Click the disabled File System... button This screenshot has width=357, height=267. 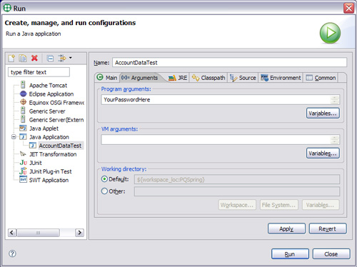279,205
